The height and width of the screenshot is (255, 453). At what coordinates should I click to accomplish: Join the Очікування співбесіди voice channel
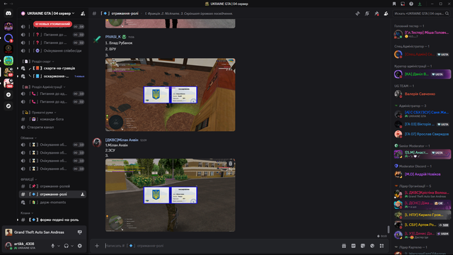pyautogui.click(x=53, y=50)
